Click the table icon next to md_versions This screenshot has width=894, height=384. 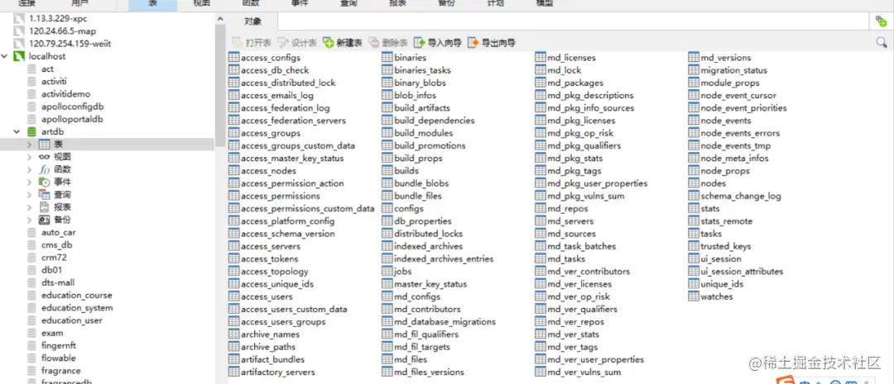(694, 58)
